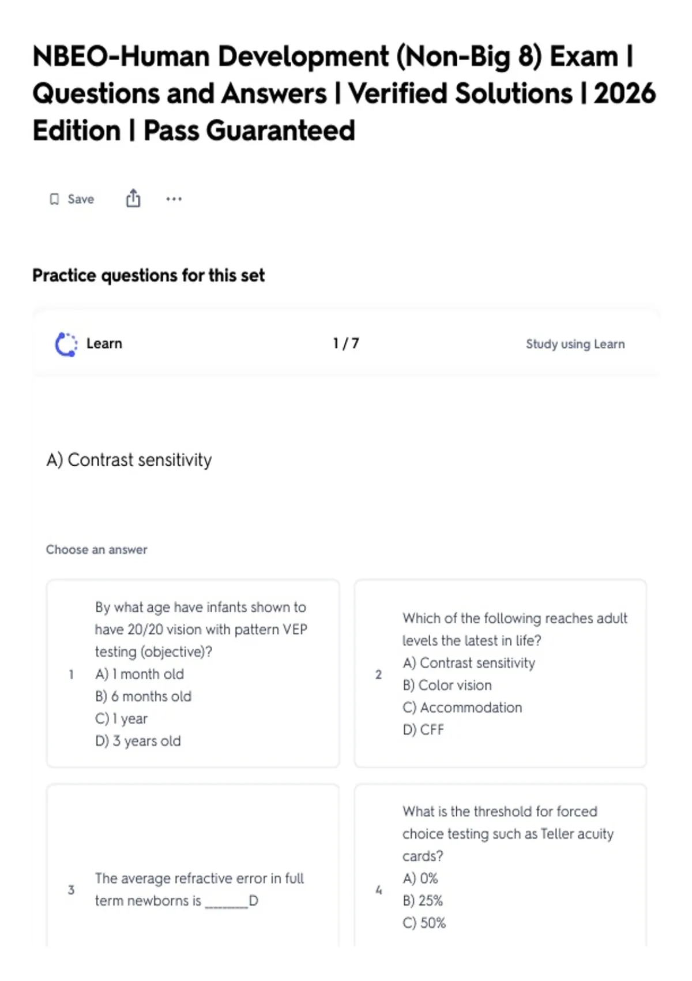Click the Save label text
This screenshot has width=692, height=981.
click(x=81, y=199)
